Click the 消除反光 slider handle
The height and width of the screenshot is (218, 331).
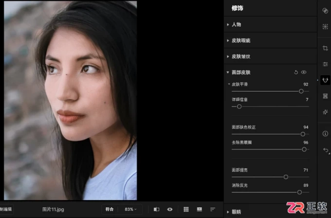coord(299,192)
